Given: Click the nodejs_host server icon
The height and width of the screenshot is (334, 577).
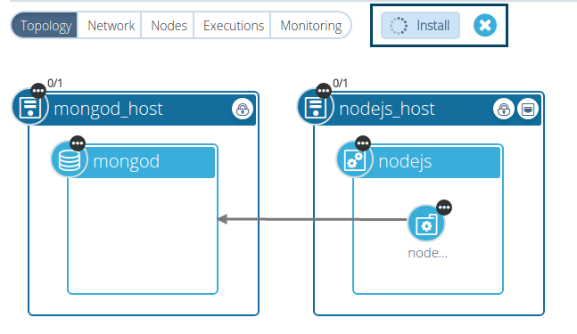Looking at the screenshot, I should 316,108.
